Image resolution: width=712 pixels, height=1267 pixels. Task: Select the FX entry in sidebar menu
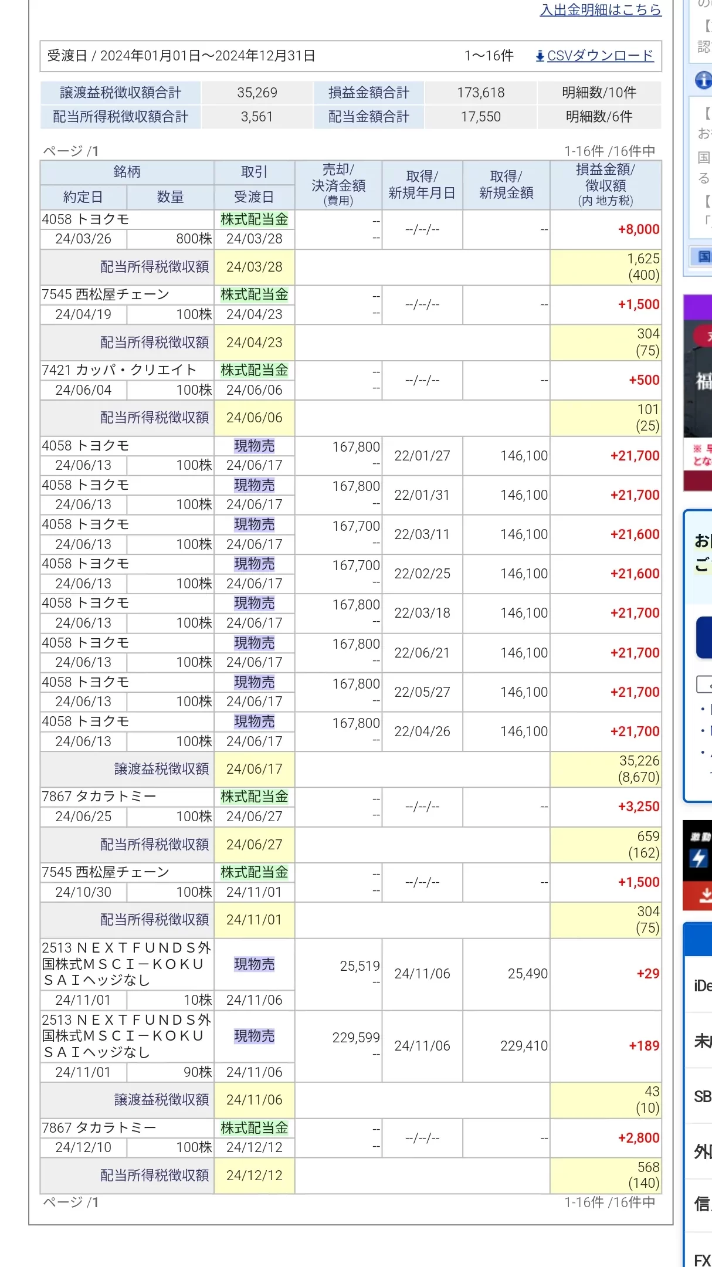702,1259
